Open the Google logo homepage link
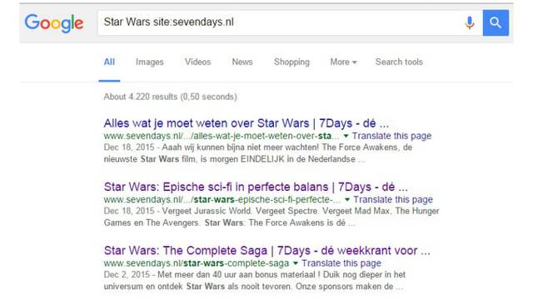The width and height of the screenshot is (533, 300). click(54, 23)
